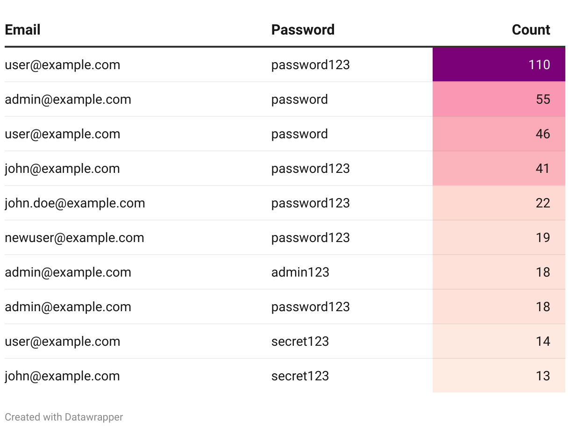Select the admin123 password cell
This screenshot has height=428, width=570.
[x=300, y=272]
